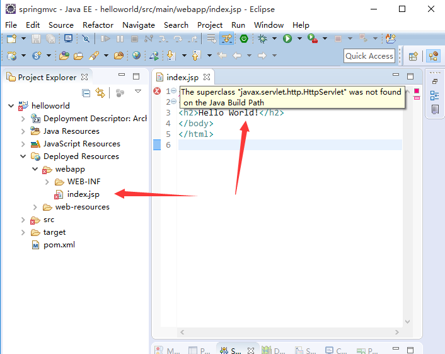445x354 pixels.
Task: Minimize the Project Explorer view
Action: [x=122, y=74]
